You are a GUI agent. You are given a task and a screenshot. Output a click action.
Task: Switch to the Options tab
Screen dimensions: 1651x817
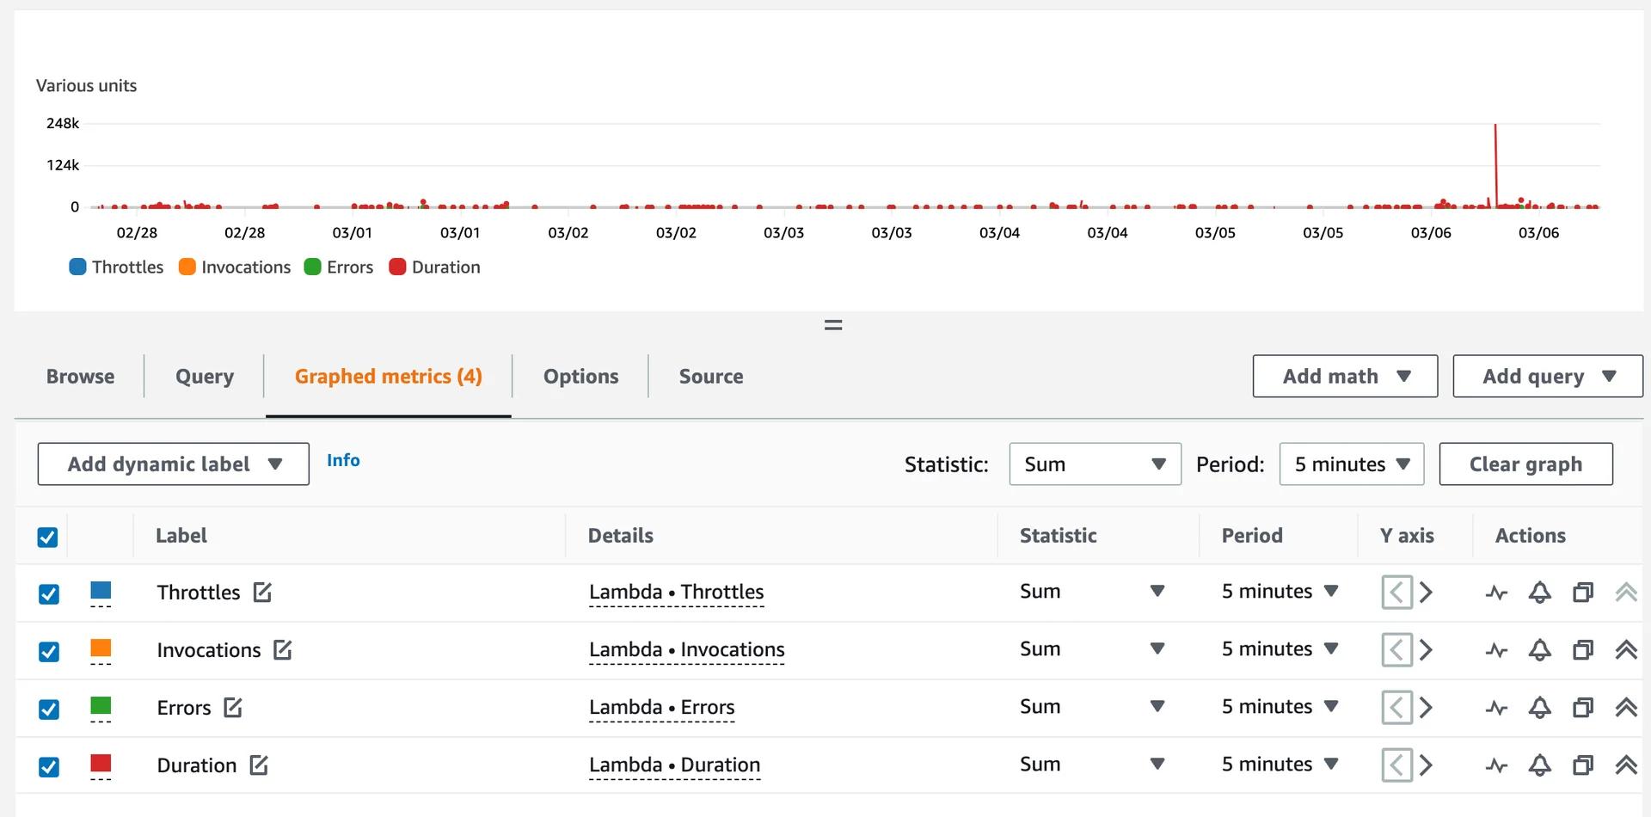click(580, 376)
